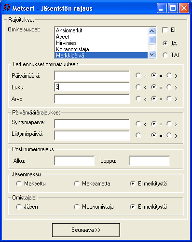Viewport: 192px width, 242px height.
Task: Click the Alku postal code field
Action: 75,160
